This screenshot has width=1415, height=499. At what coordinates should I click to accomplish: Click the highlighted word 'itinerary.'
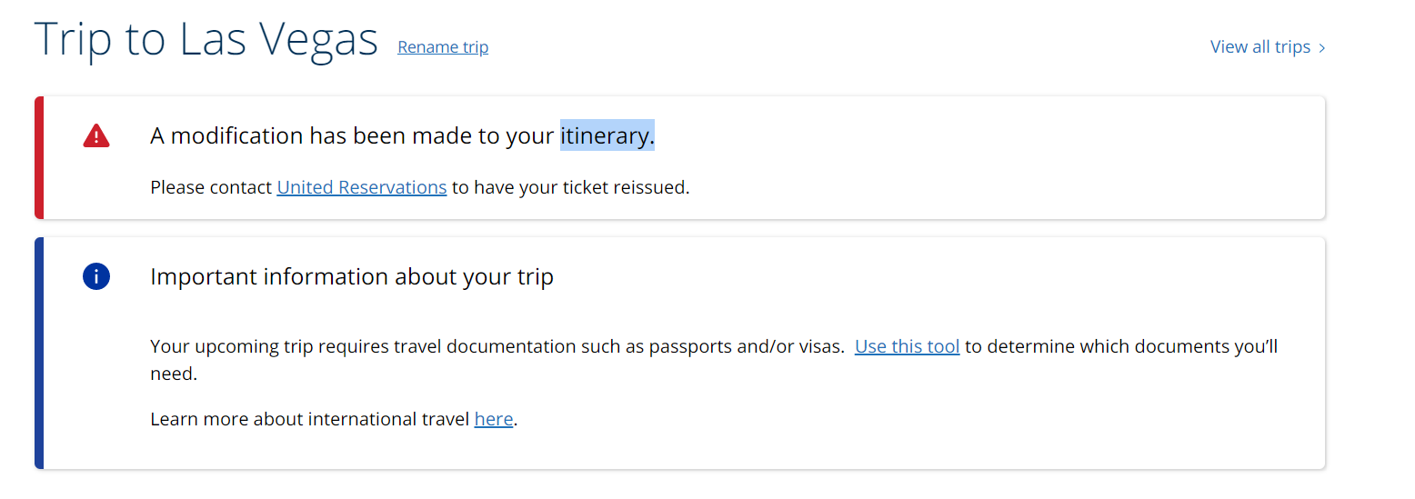pyautogui.click(x=607, y=136)
